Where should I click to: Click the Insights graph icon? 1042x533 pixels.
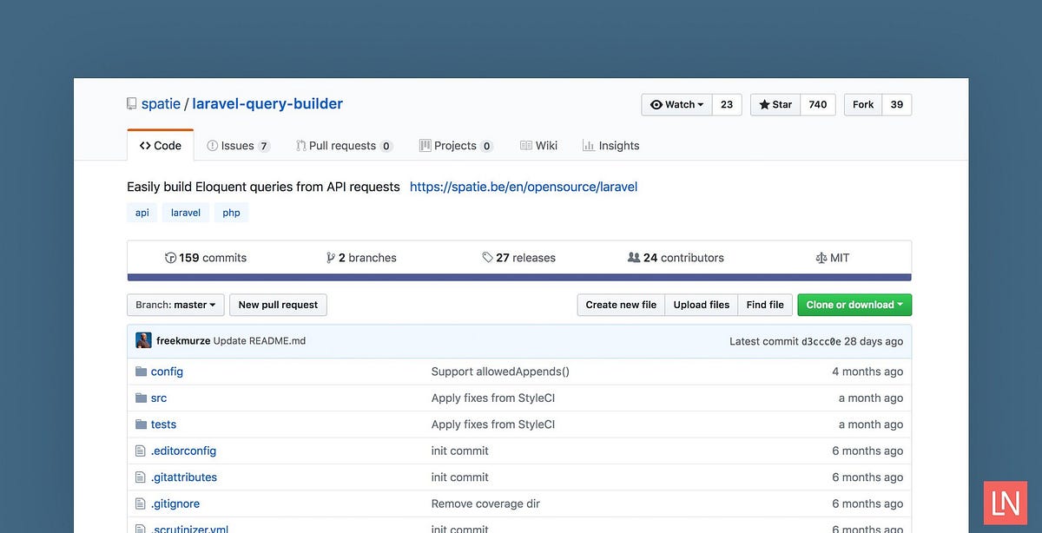pos(587,145)
